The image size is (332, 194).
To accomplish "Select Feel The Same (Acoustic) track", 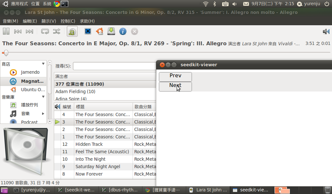I will point(105,152).
